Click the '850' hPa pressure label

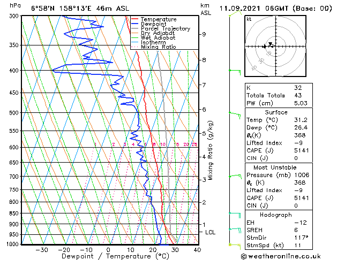point(15,213)
